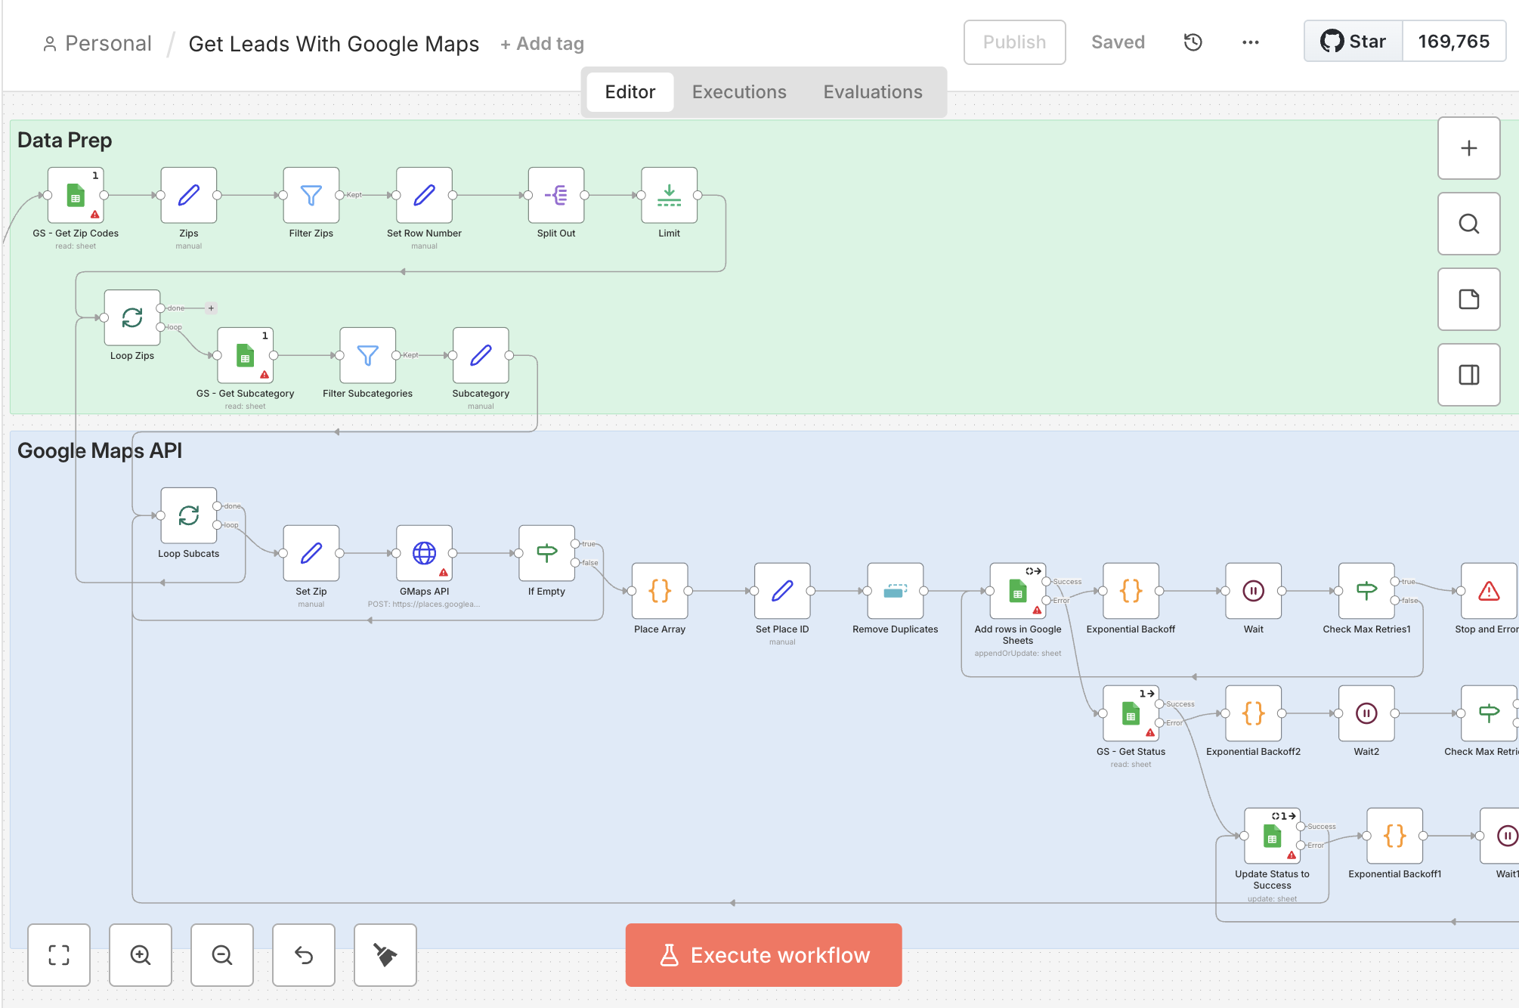
Task: Select the Wait node pause icon
Action: tap(1253, 591)
